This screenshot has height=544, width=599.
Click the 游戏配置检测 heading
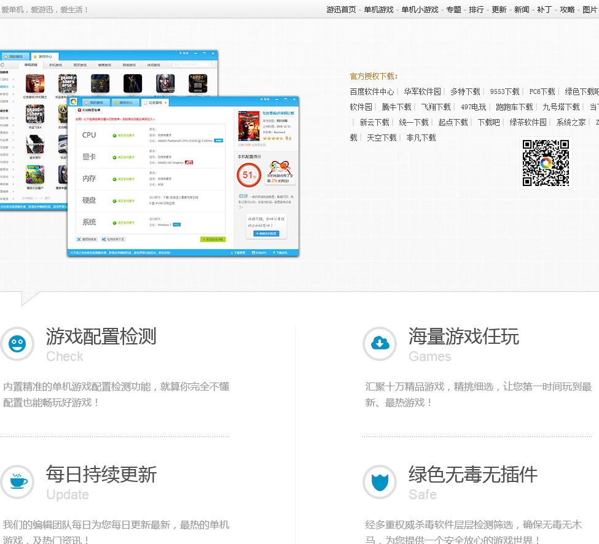pyautogui.click(x=101, y=336)
